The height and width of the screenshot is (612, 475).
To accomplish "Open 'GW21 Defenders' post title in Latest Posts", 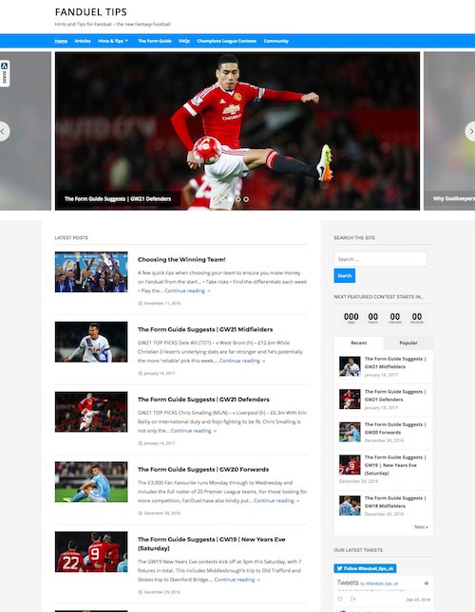I will [203, 399].
